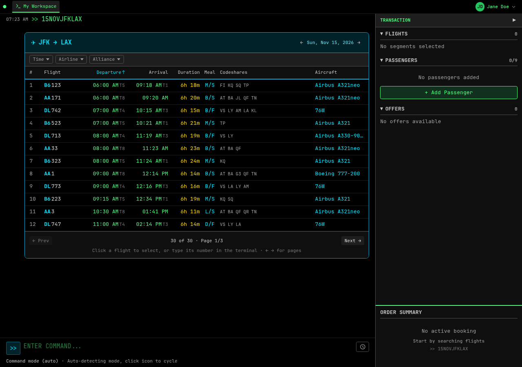Collapse the Offers section
522x367 pixels.
point(382,109)
